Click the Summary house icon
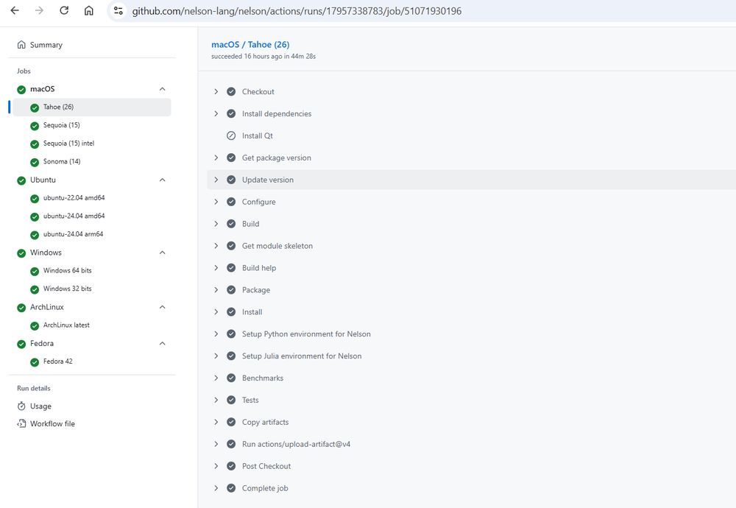Viewport: 736px width, 508px height. point(21,45)
